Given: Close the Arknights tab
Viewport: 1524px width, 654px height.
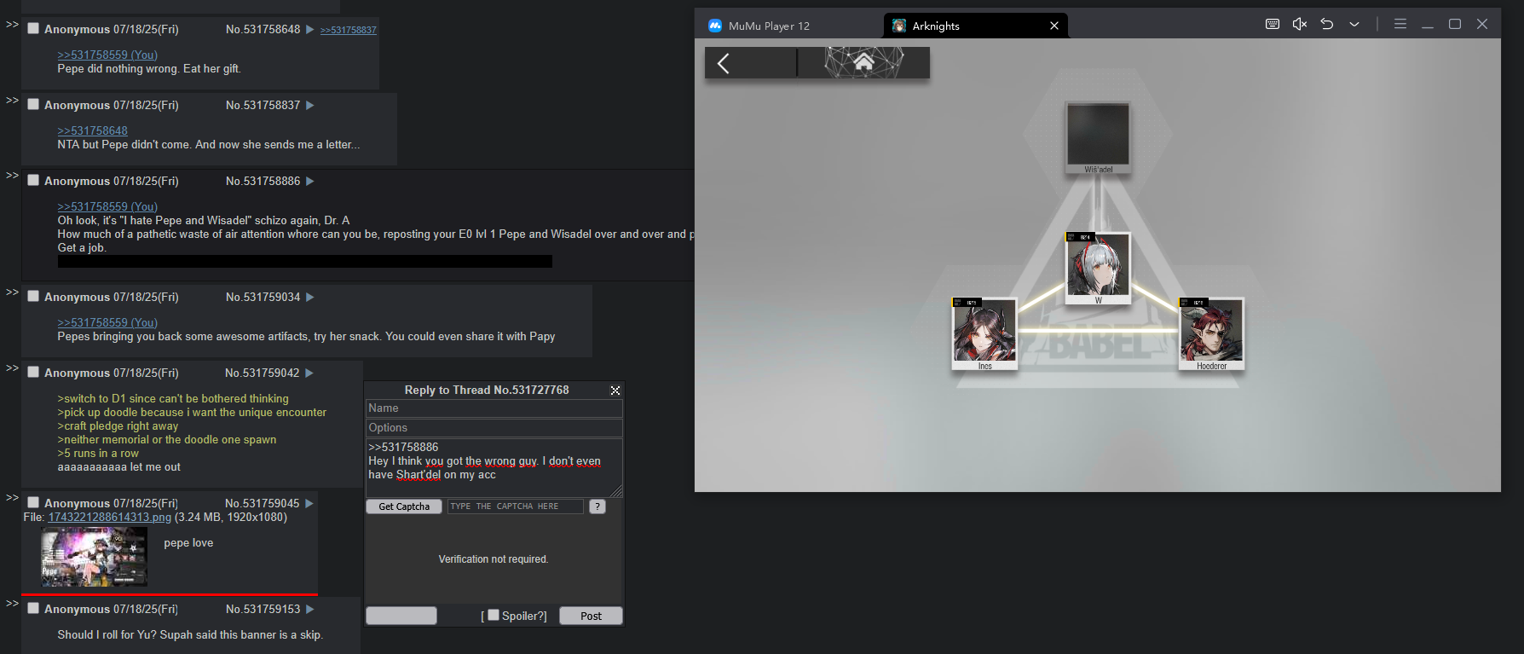Looking at the screenshot, I should [x=1054, y=26].
